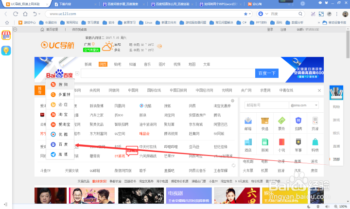The image size is (350, 209).
Task: Open the 广州 city location selector
Action: pyautogui.click(x=89, y=44)
